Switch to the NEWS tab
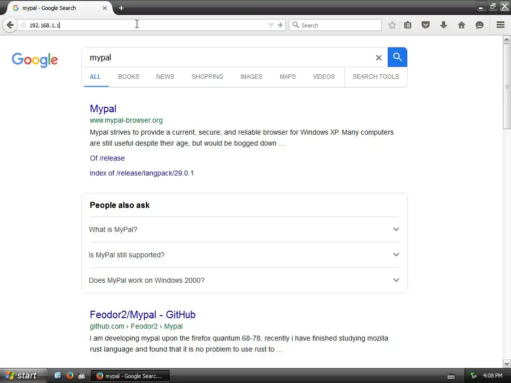Image resolution: width=511 pixels, height=383 pixels. (x=165, y=77)
